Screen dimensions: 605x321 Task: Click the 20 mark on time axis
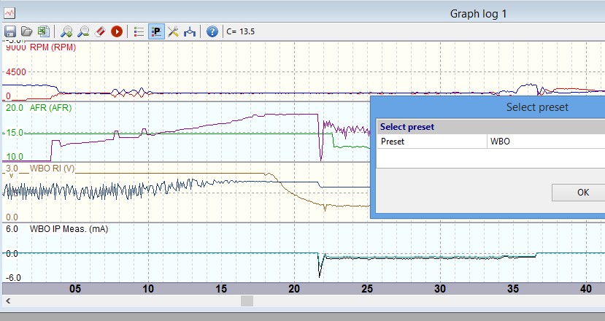pos(293,289)
